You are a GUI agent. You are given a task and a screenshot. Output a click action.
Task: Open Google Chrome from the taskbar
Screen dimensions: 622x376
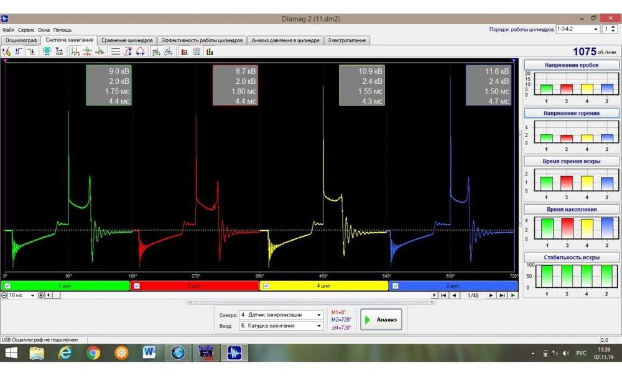(93, 353)
